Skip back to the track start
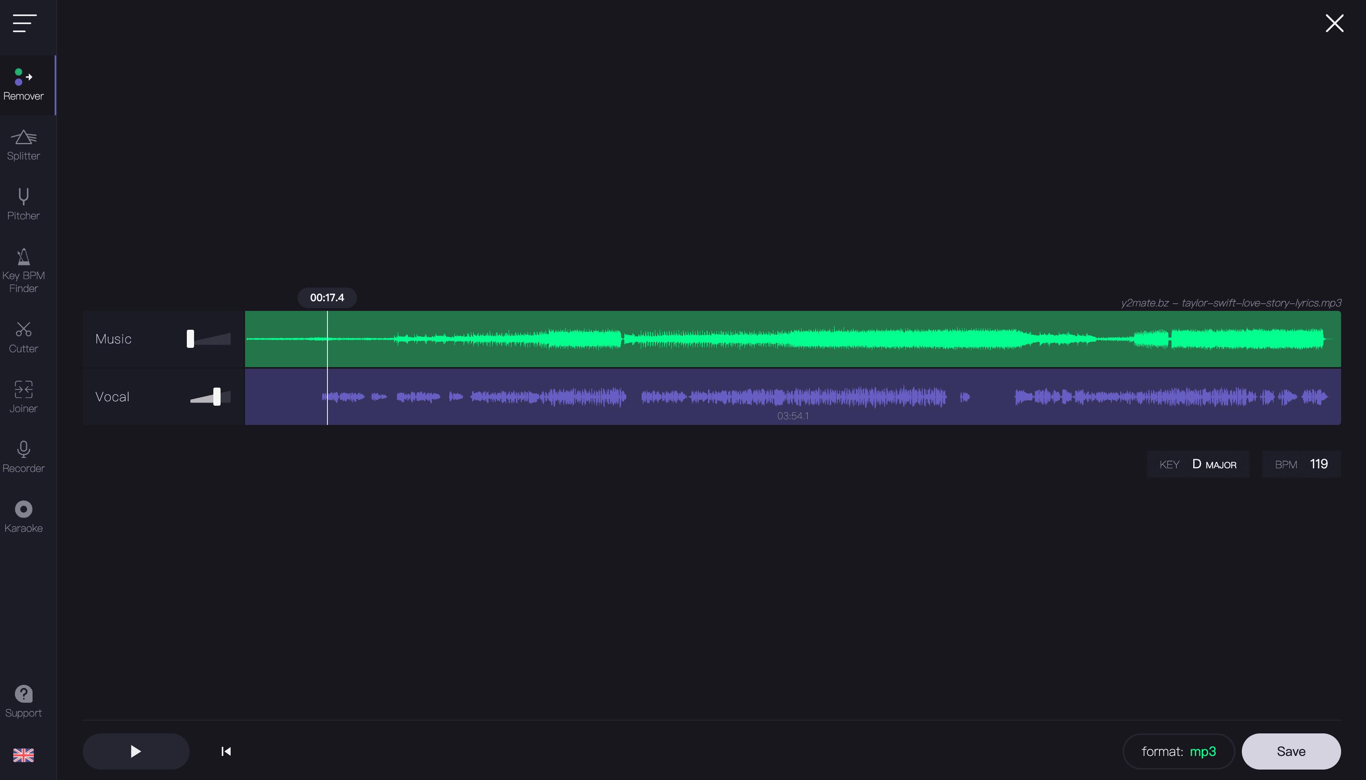The image size is (1366, 780). pos(225,751)
